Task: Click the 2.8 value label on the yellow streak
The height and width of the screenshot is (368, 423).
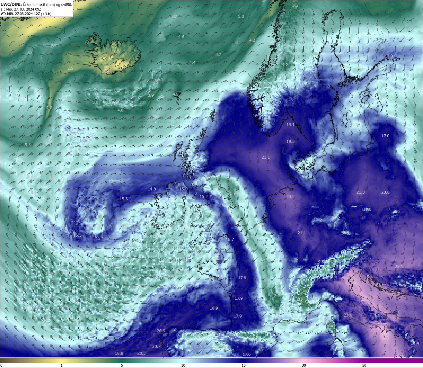Action: pyautogui.click(x=49, y=108)
